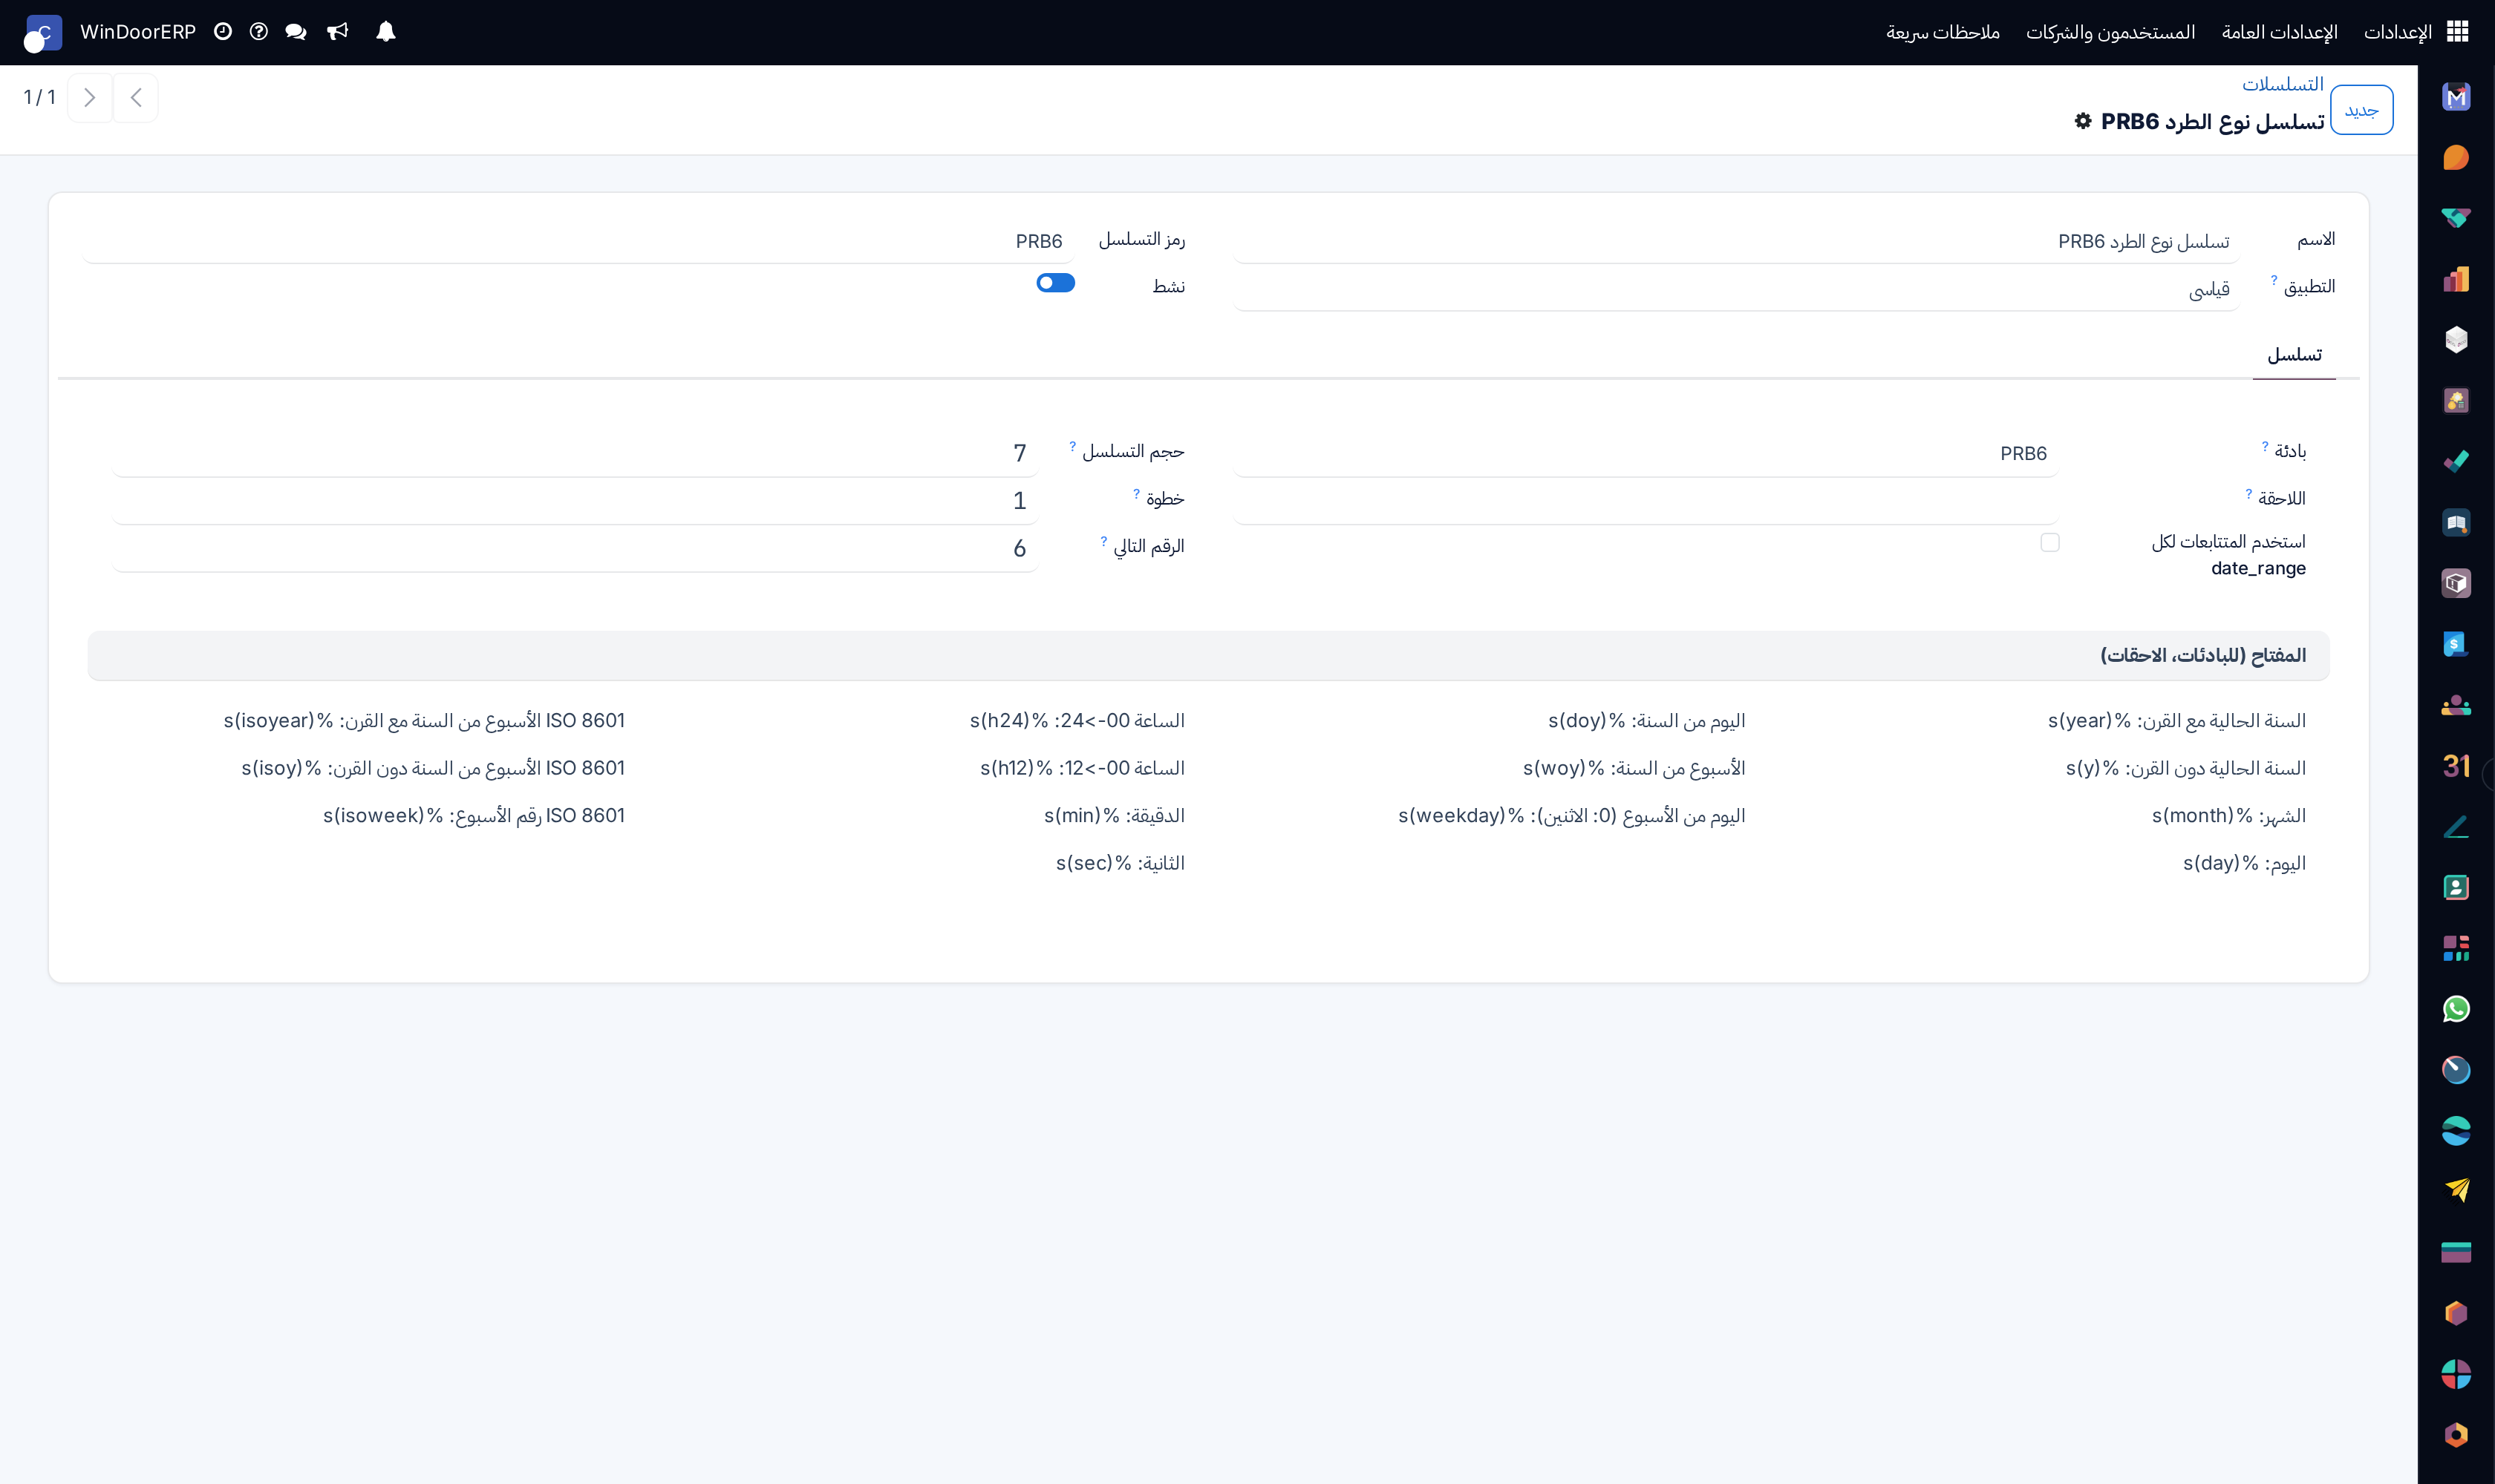Open the Calendar 31 app
Screen dimensions: 2495x1484
(2456, 766)
